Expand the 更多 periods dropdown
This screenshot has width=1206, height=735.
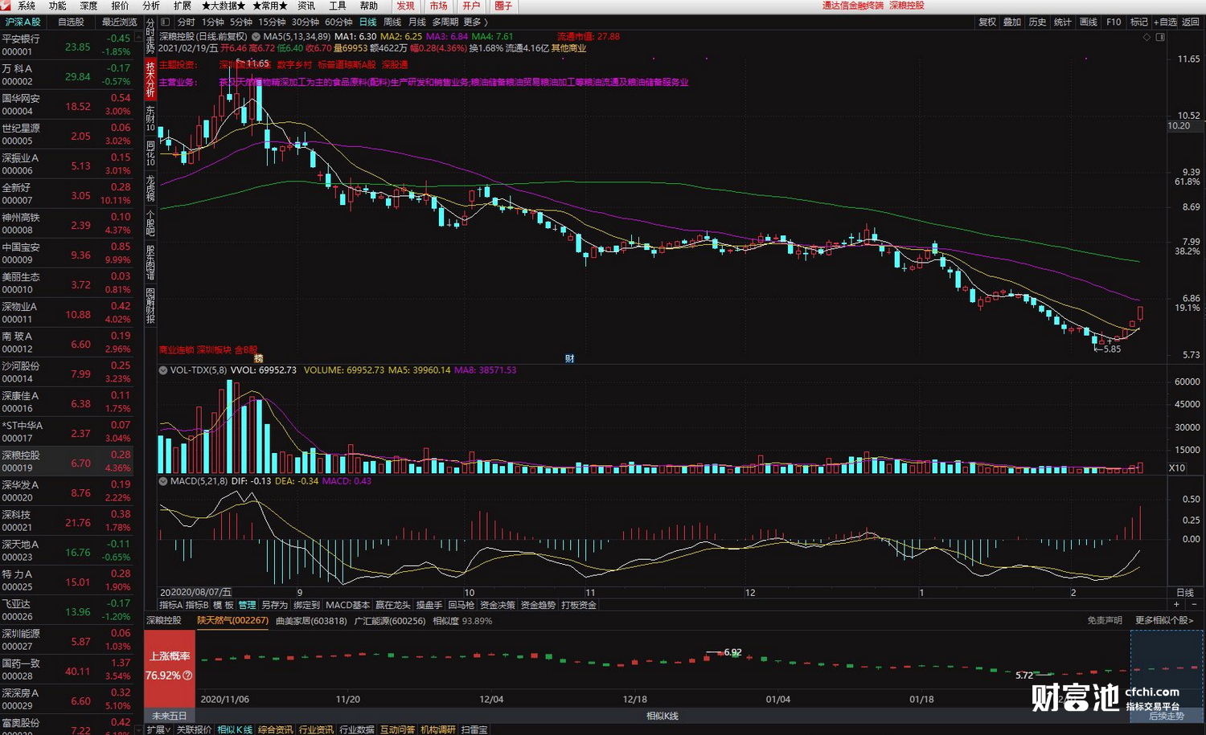(x=475, y=22)
